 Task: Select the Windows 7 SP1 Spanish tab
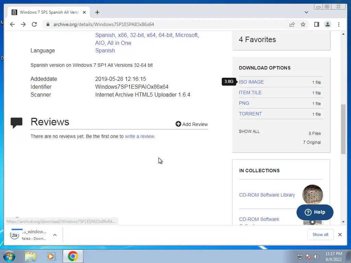[x=49, y=12]
